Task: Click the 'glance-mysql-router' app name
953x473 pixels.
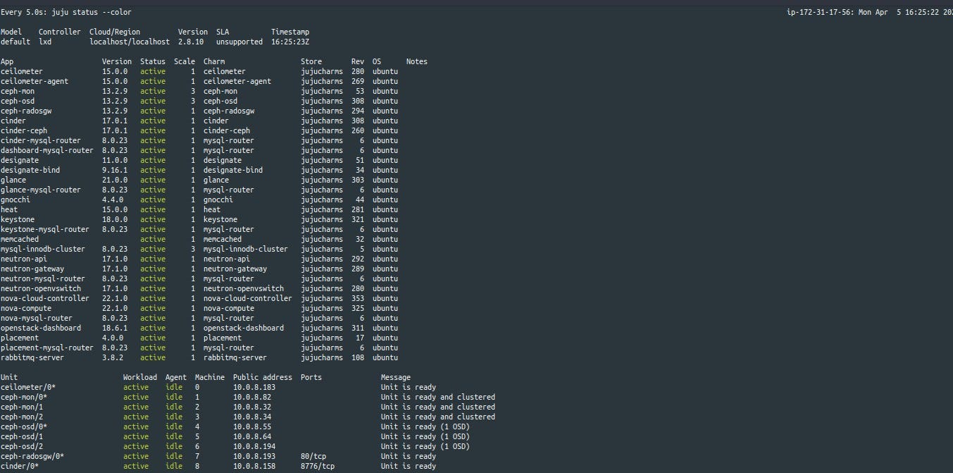Action: 41,190
